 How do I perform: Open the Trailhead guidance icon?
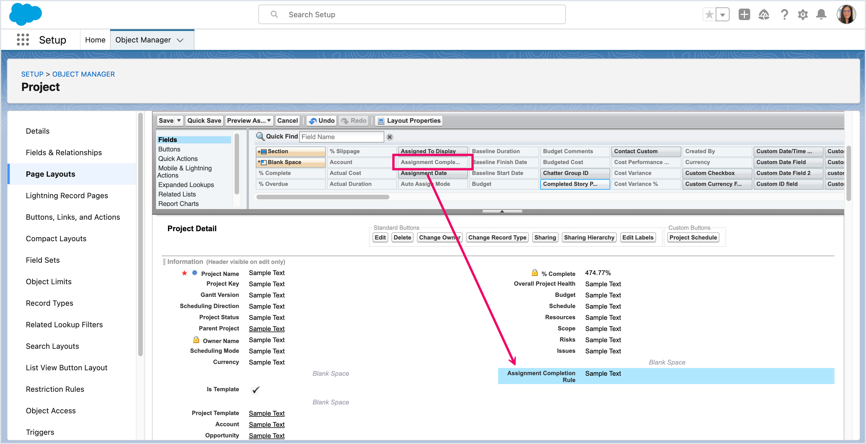coord(764,14)
